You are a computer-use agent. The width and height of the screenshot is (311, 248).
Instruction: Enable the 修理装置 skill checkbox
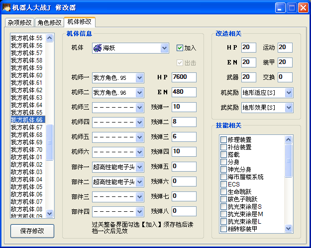[x=223, y=140]
